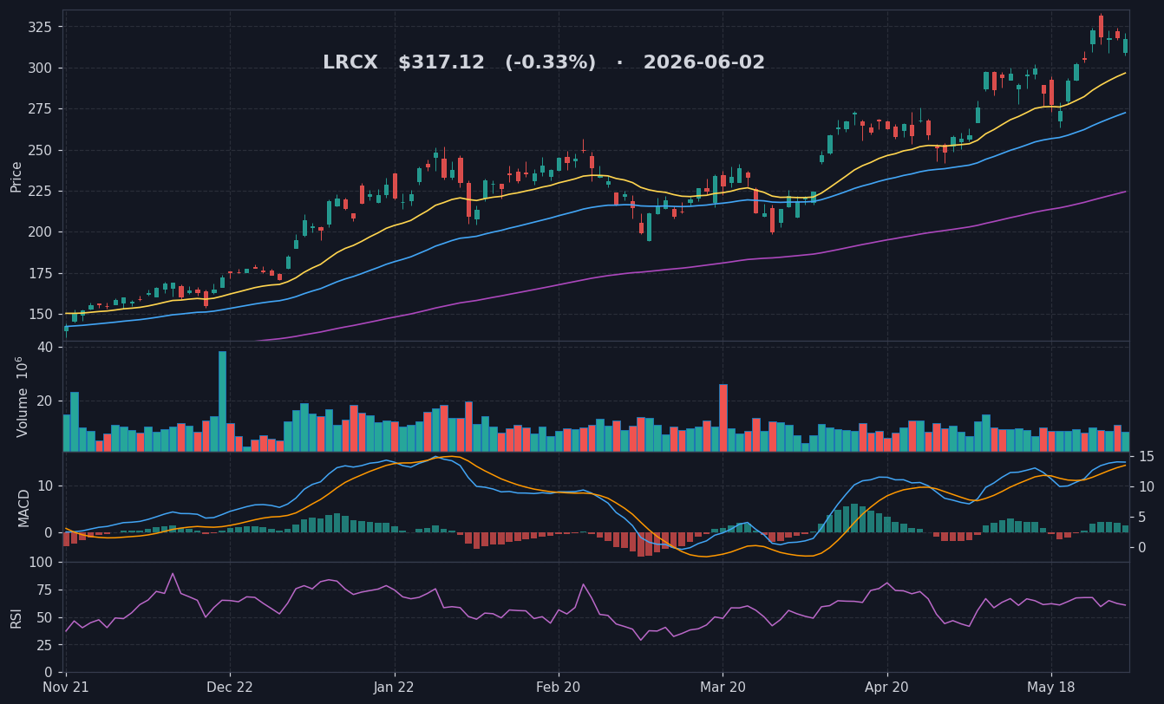1164x704 pixels.
Task: Click the (-0.33%) change value in the title
Action: pos(550,63)
